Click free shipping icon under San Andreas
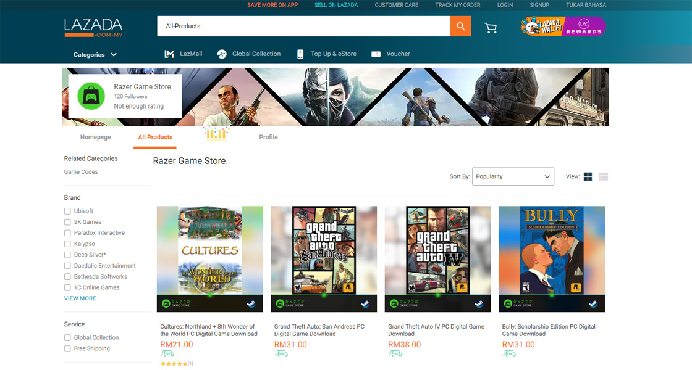Image resolution: width=692 pixels, height=370 pixels. pos(281,354)
